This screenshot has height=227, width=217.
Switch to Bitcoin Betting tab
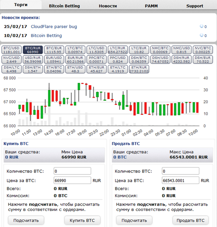[64, 6]
